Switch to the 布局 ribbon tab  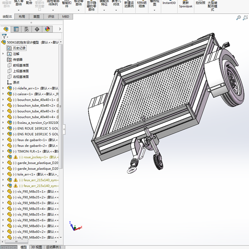(22, 16)
